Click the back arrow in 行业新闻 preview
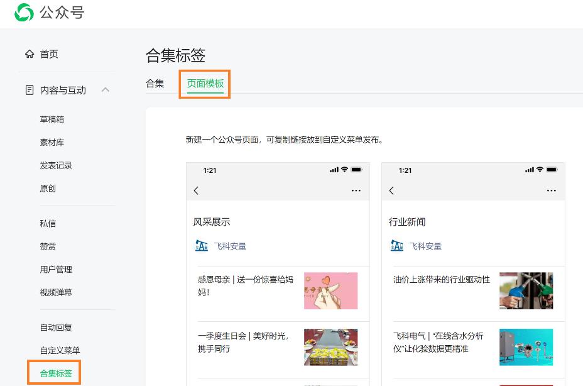 tap(391, 190)
